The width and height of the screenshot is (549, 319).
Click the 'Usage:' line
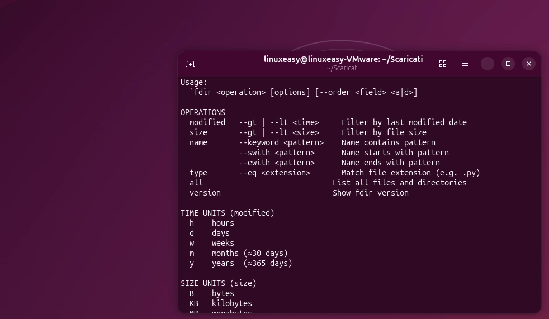click(194, 83)
